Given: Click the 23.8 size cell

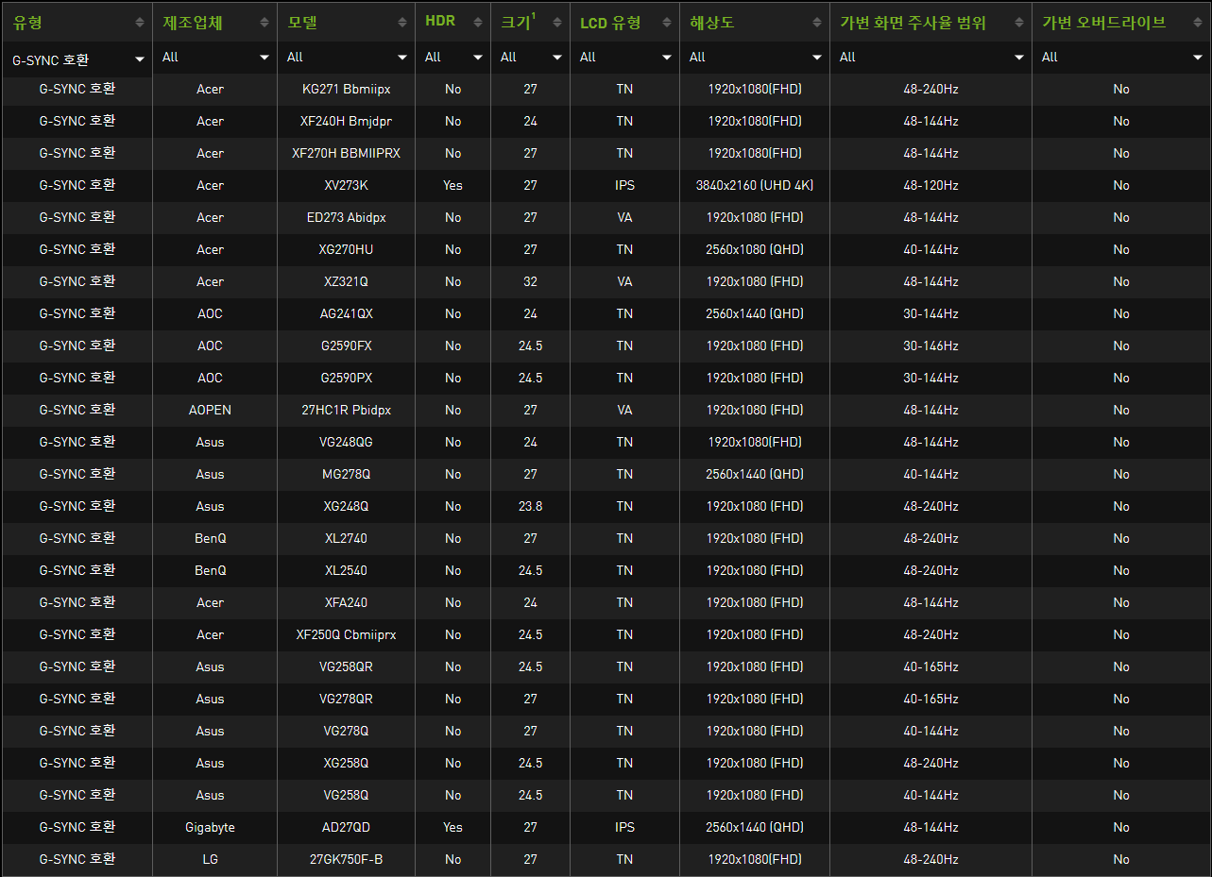Looking at the screenshot, I should (530, 507).
